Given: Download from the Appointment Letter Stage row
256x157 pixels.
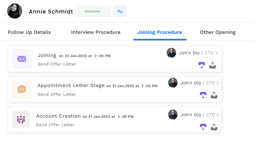Looking at the screenshot, I should pos(203,95).
